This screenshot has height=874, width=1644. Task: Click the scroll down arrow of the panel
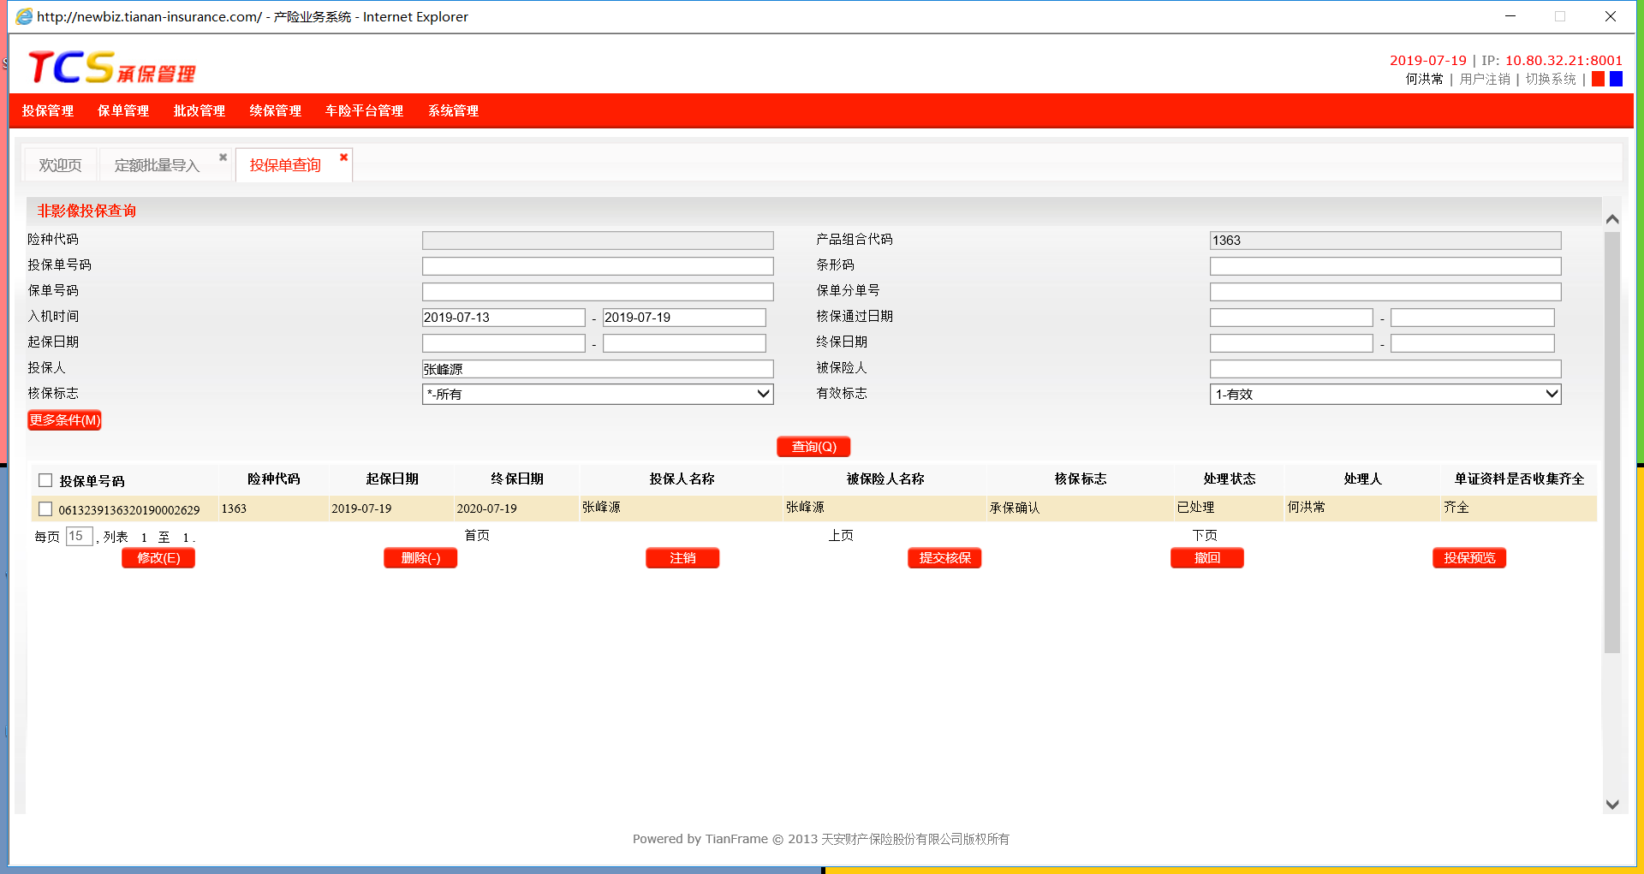click(x=1612, y=804)
